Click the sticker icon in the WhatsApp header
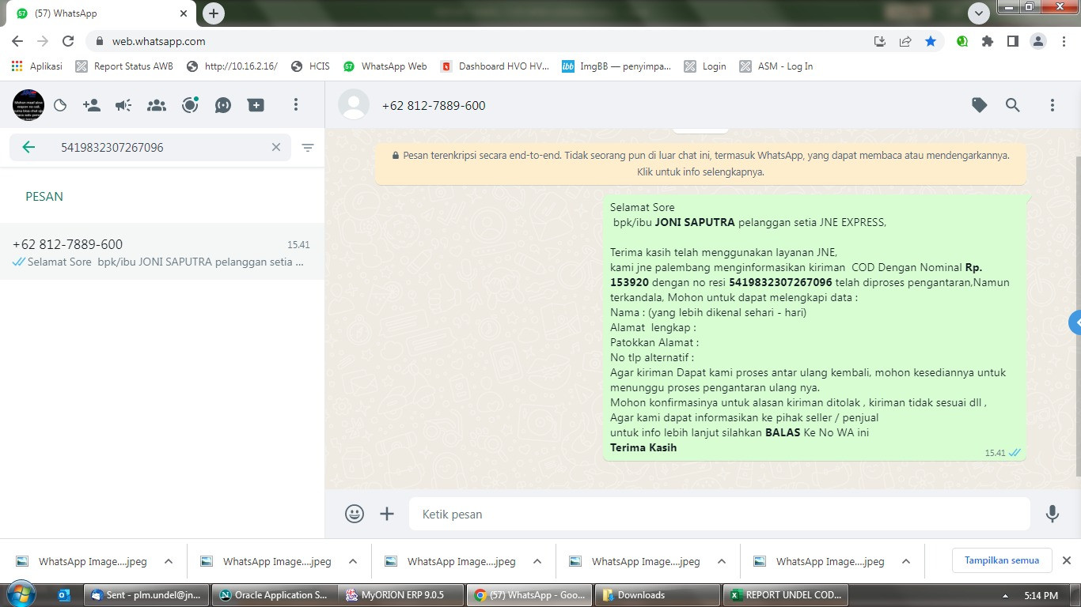Viewport: 1081px width, 607px height. click(60, 105)
